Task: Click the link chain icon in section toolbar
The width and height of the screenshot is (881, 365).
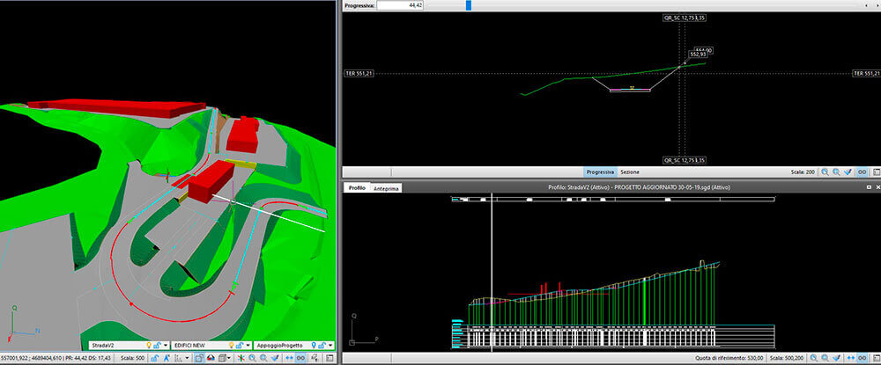Action: pyautogui.click(x=862, y=172)
